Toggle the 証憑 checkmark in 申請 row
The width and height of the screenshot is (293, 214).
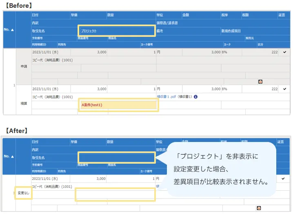(x=284, y=52)
